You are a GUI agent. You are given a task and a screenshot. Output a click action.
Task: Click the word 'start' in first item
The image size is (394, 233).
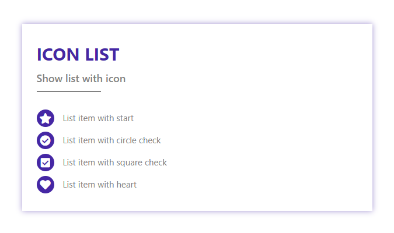pyautogui.click(x=125, y=118)
